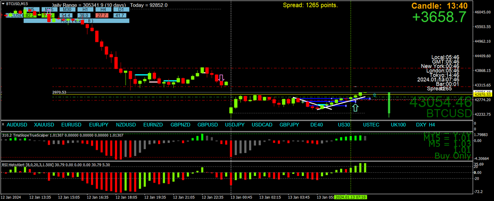Load the GBPJPY chart

tap(289, 124)
